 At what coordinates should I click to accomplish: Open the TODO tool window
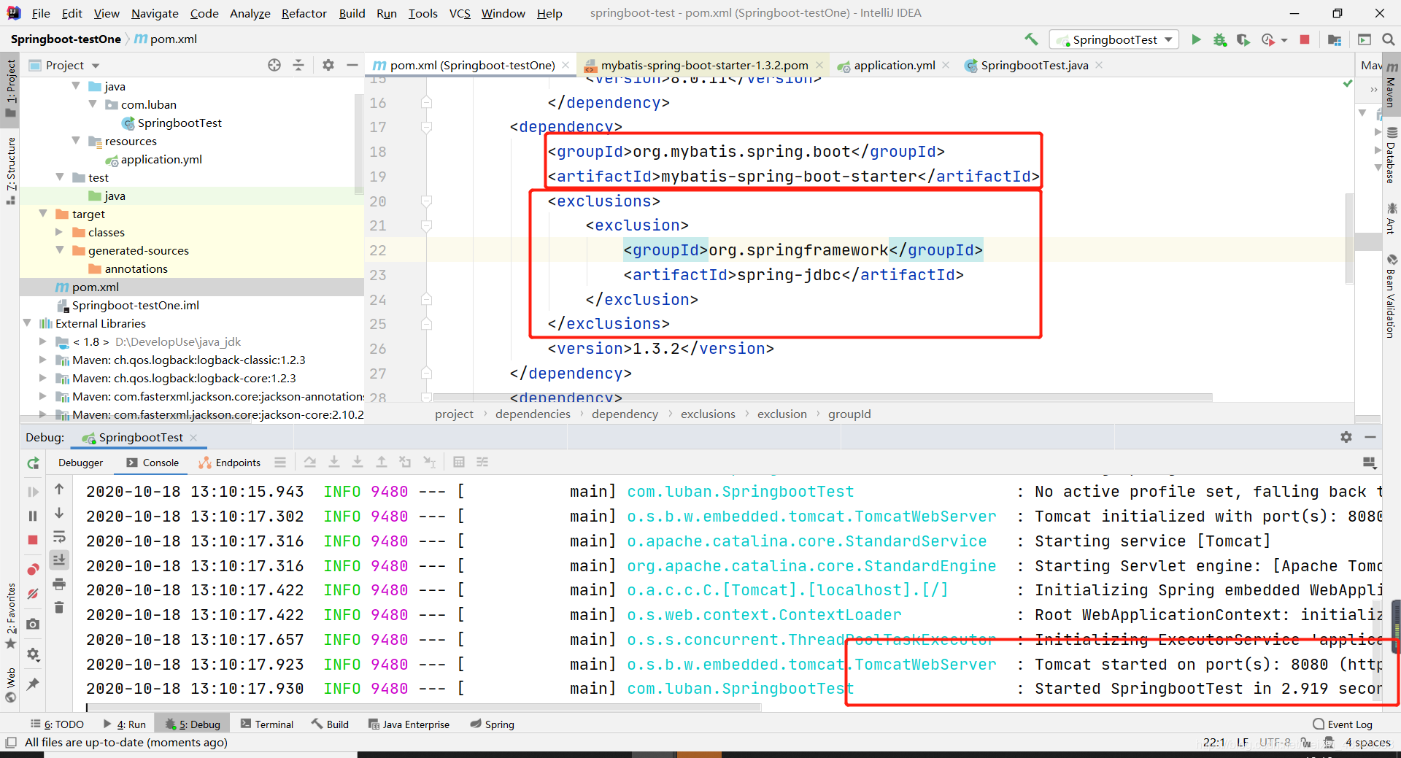pos(58,724)
